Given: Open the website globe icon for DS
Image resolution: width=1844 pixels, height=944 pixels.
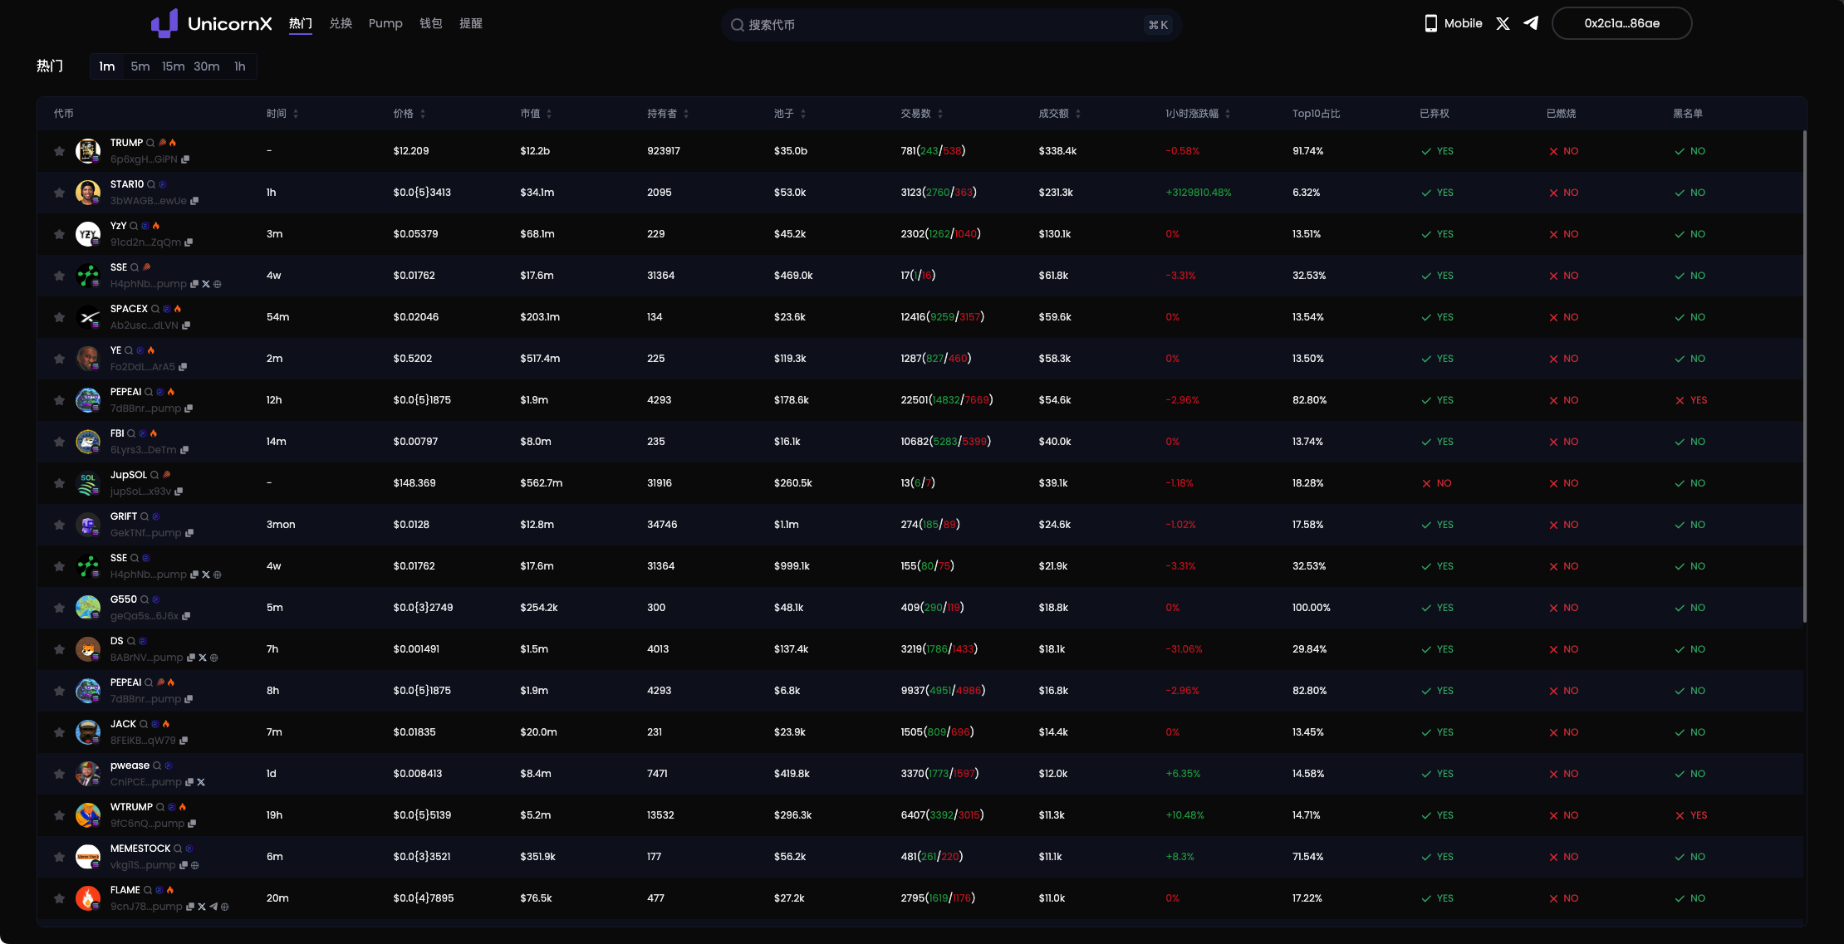Looking at the screenshot, I should 214,658.
